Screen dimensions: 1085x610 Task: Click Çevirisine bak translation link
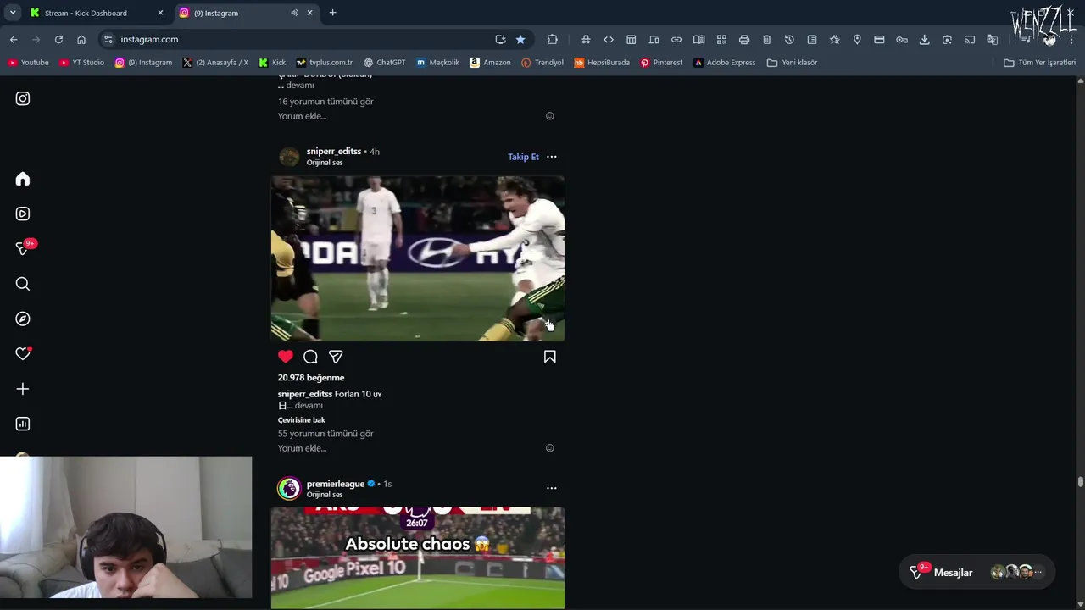coord(301,420)
